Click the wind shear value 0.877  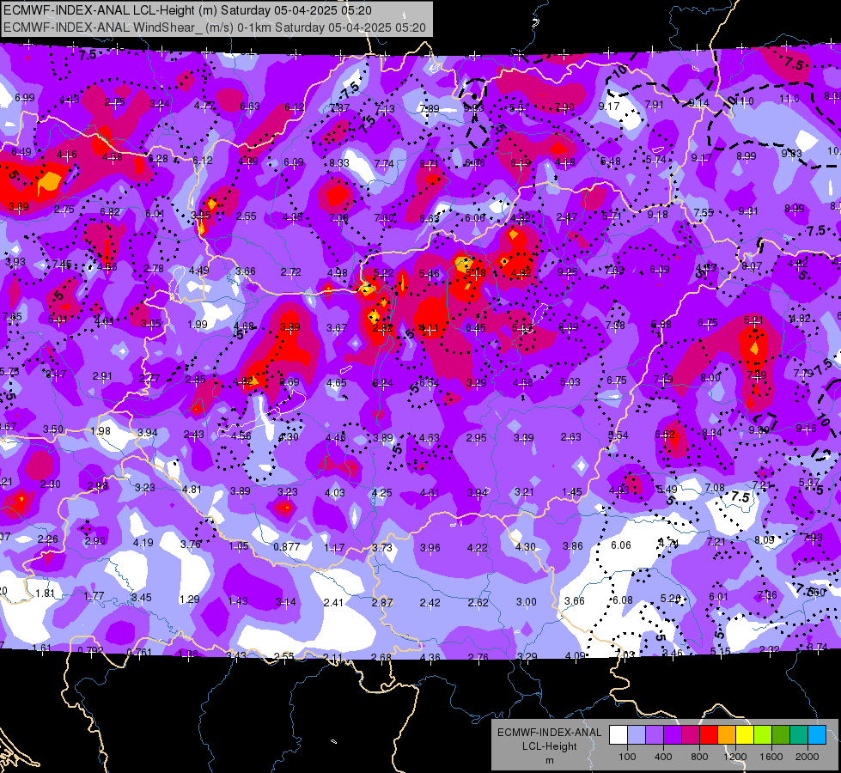click(286, 547)
